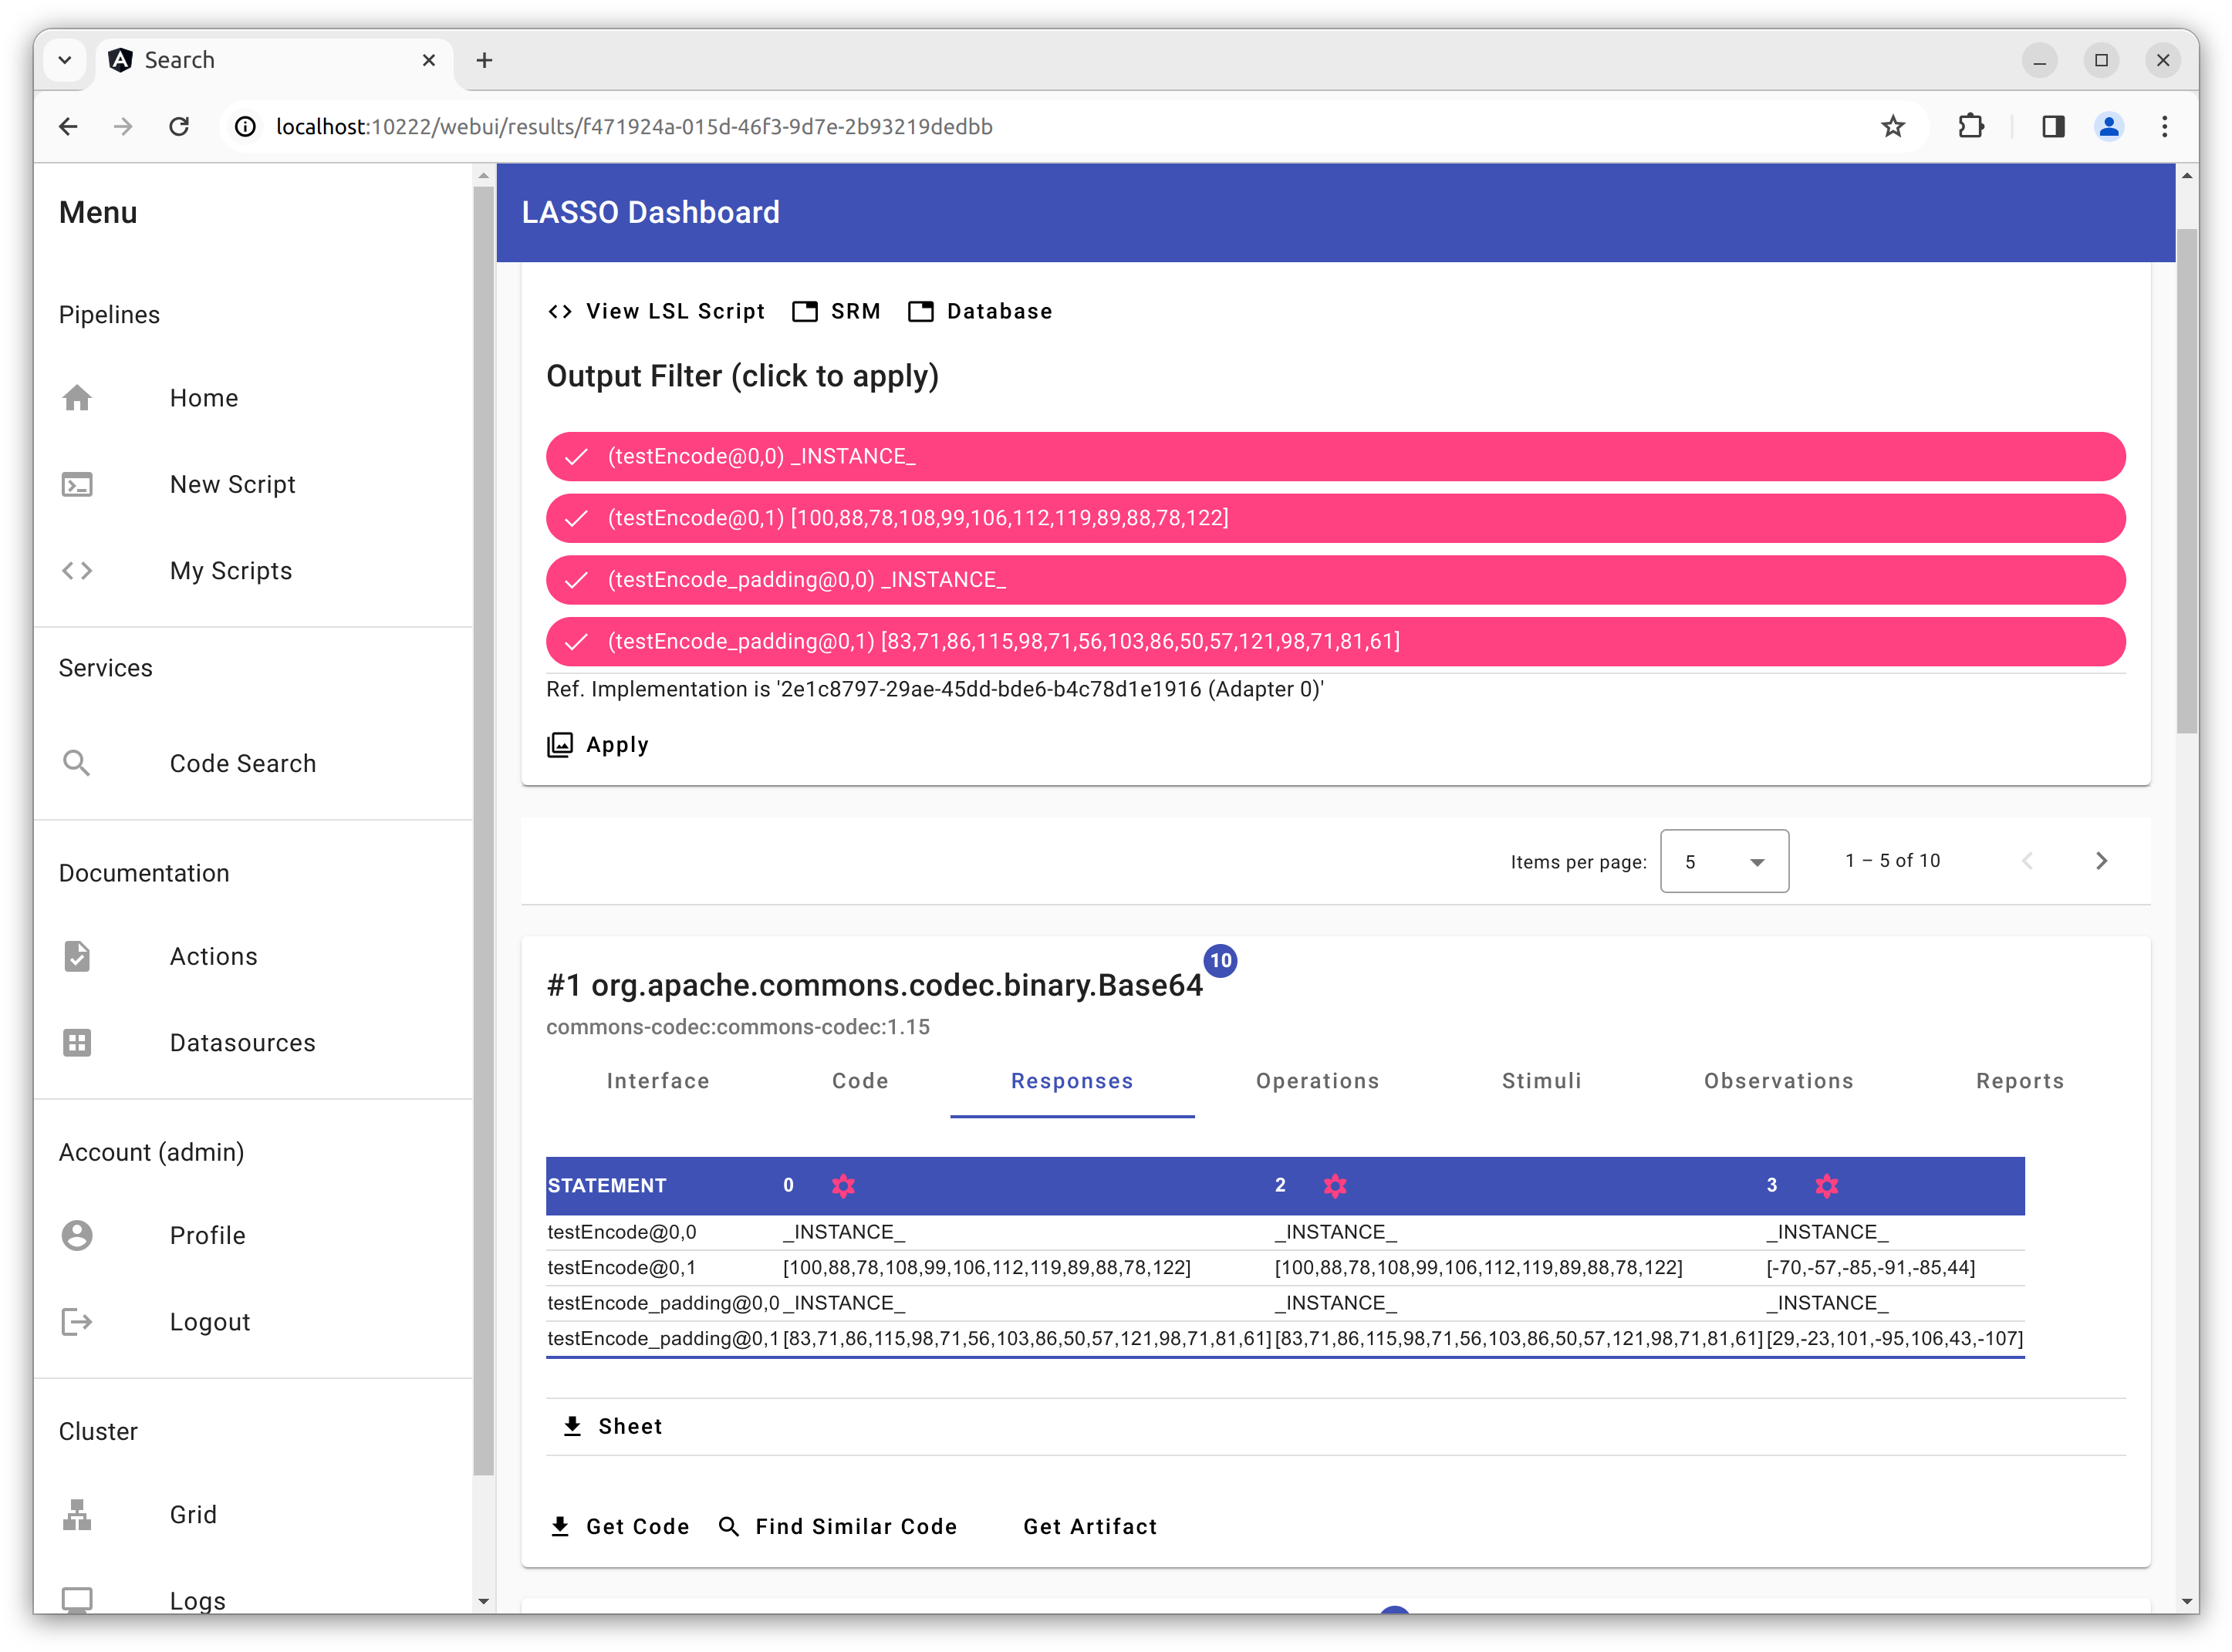The height and width of the screenshot is (1652, 2232).
Task: Open the Datasources grid icon
Action: point(77,1042)
